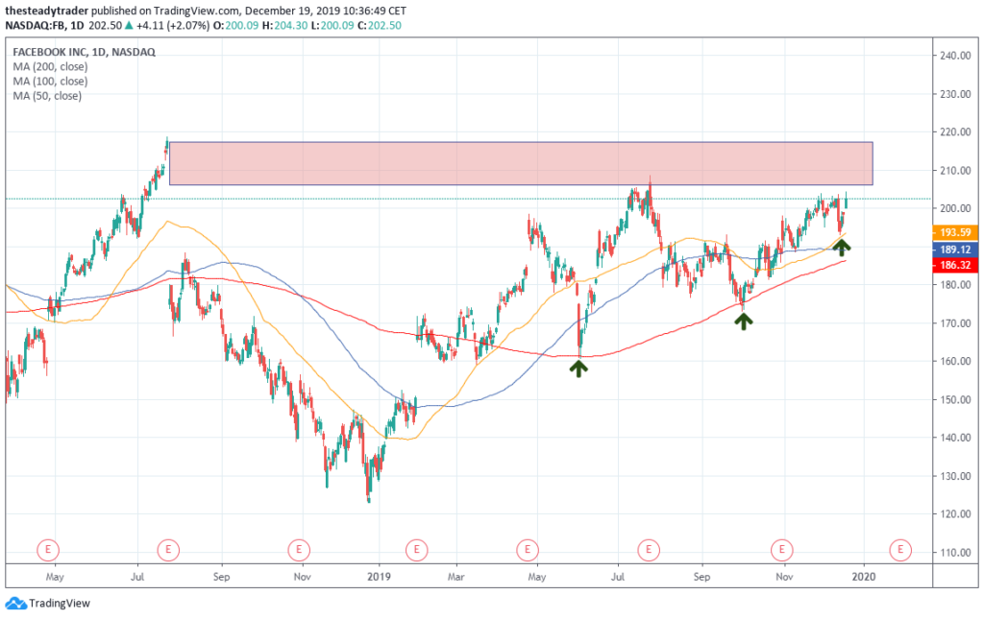Click the O:200.09 open value
The height and width of the screenshot is (619, 984).
click(x=235, y=26)
